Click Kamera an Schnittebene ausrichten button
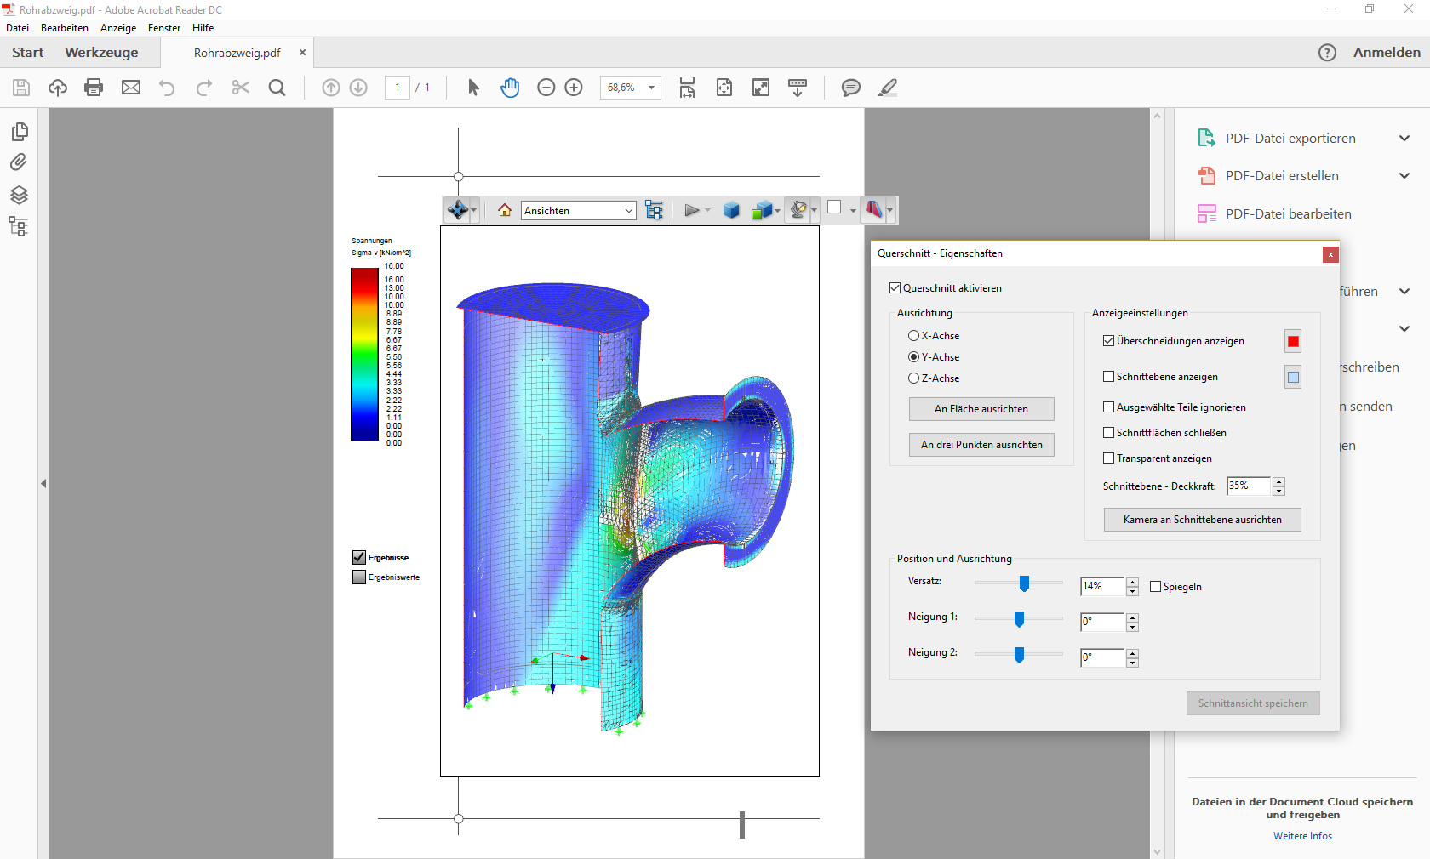Screen dimensions: 1430x859 1202,520
